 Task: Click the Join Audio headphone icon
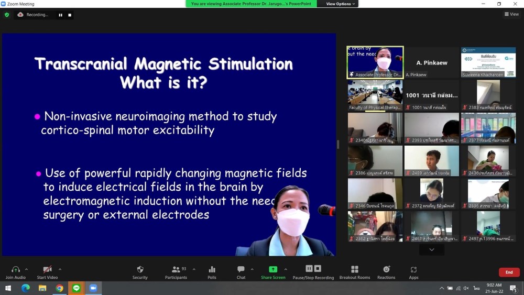15,269
